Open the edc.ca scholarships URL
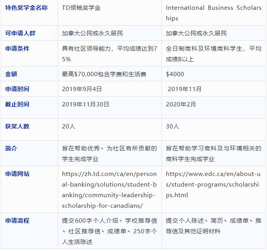The width and height of the screenshot is (267, 251). [x=213, y=184]
